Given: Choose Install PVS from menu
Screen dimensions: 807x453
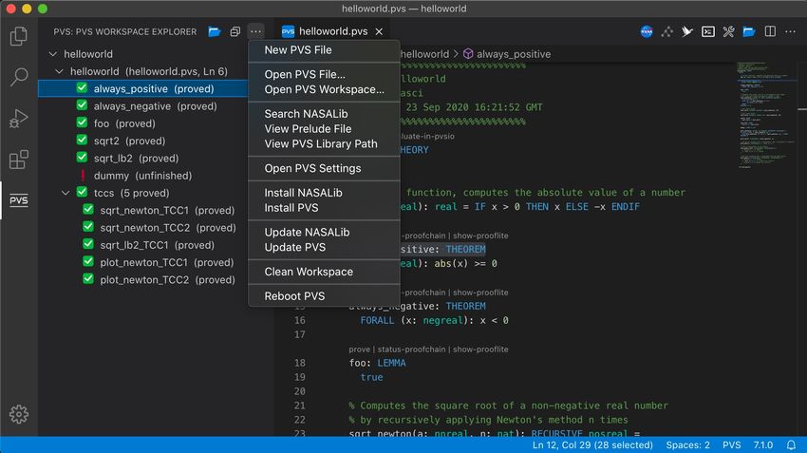Looking at the screenshot, I should click(325, 208).
